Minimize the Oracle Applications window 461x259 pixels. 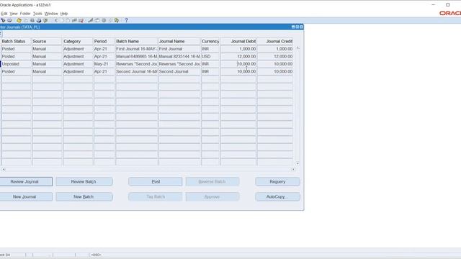pyautogui.click(x=434, y=5)
